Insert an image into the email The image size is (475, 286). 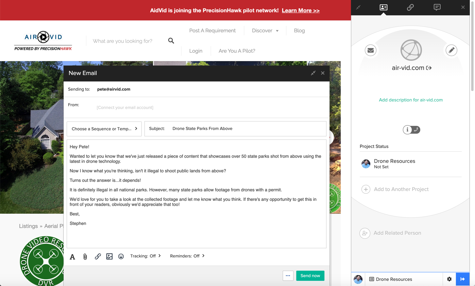pyautogui.click(x=109, y=256)
